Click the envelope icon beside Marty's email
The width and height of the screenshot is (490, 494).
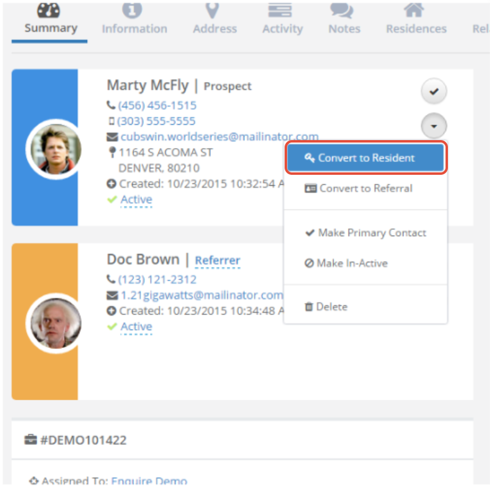(x=112, y=137)
